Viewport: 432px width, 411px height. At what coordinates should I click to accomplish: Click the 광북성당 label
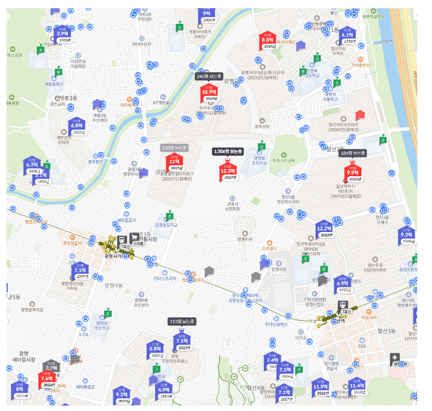[262, 127]
